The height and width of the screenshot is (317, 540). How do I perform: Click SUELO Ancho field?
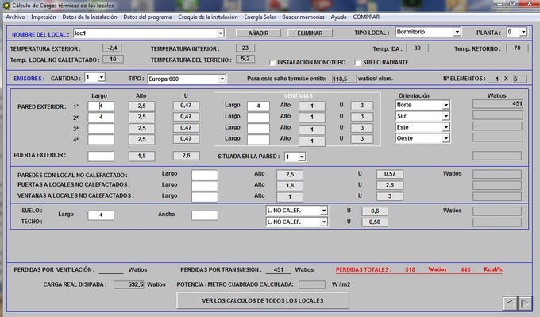205,215
